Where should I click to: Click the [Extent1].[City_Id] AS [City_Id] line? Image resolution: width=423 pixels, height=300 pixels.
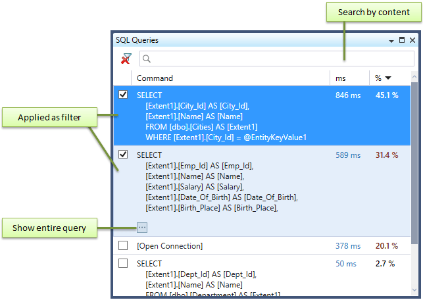pyautogui.click(x=197, y=106)
